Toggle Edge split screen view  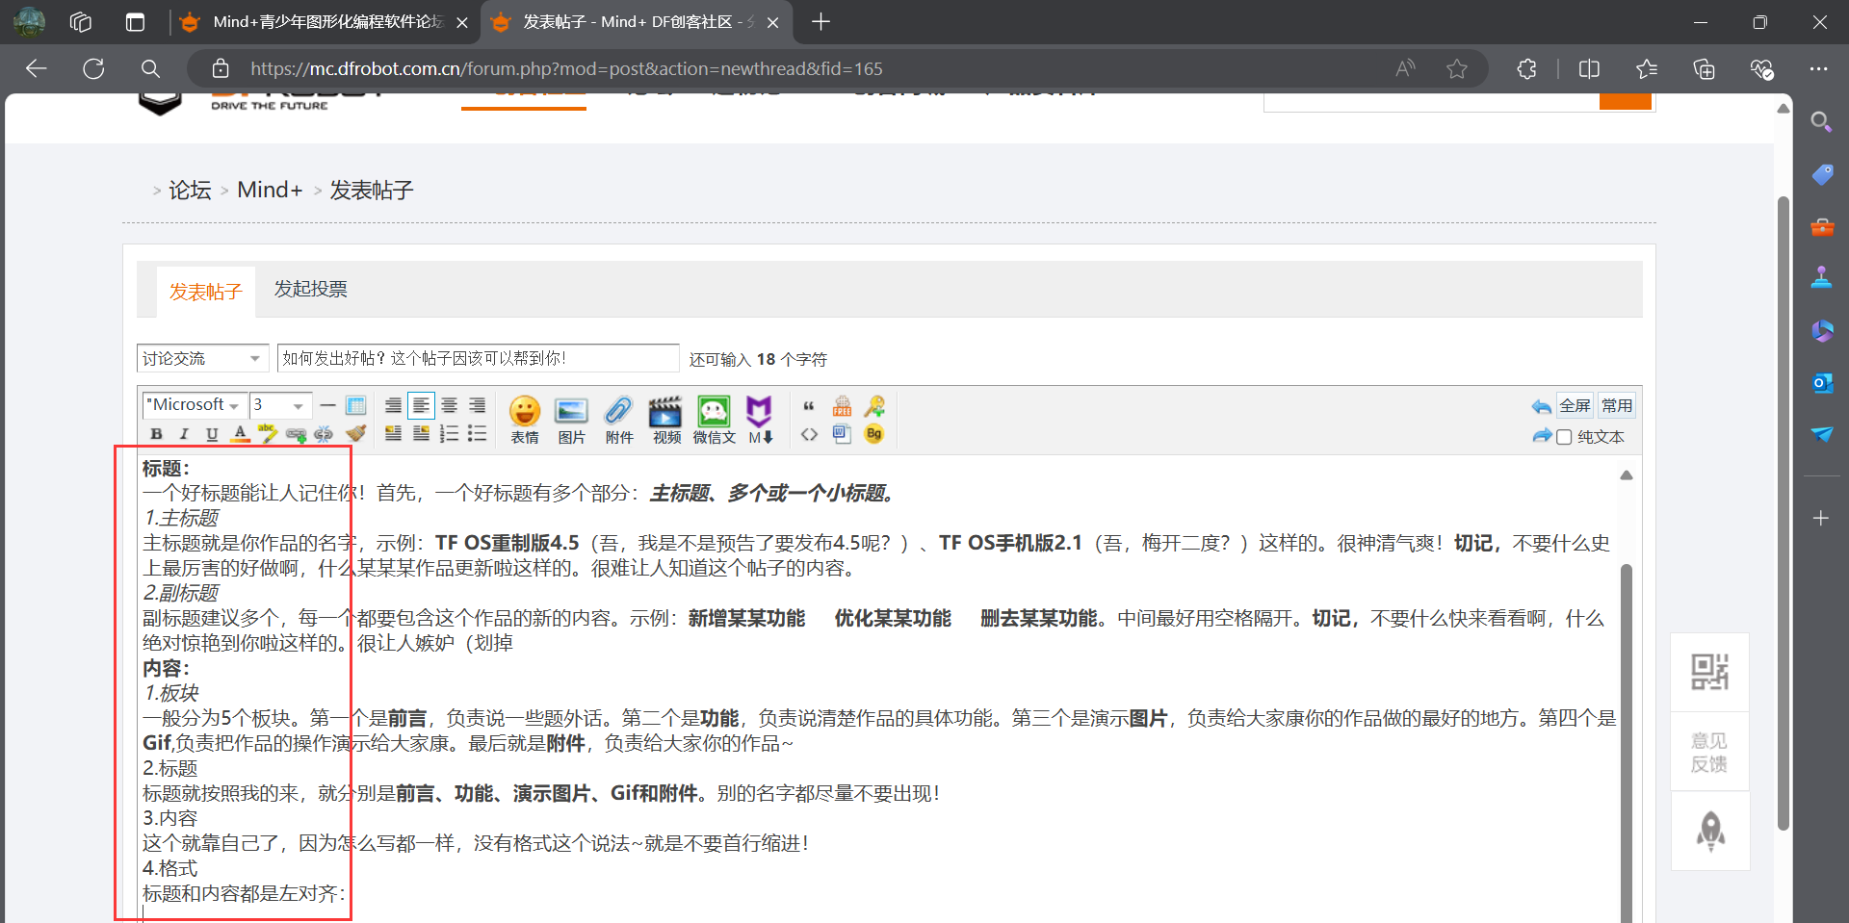pyautogui.click(x=1589, y=68)
